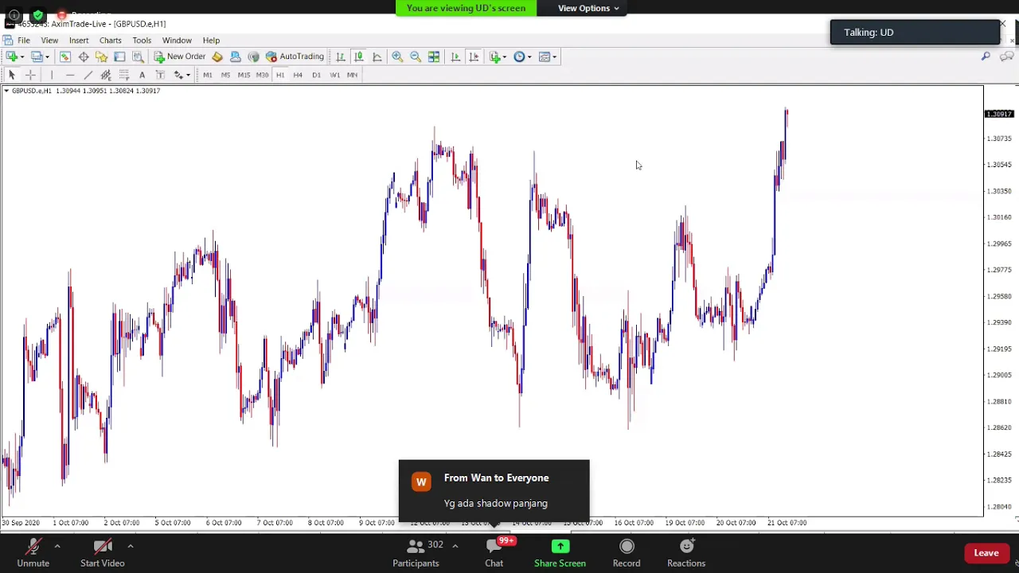This screenshot has width=1019, height=573.
Task: Click Share Screen in Zoom
Action: 560,552
